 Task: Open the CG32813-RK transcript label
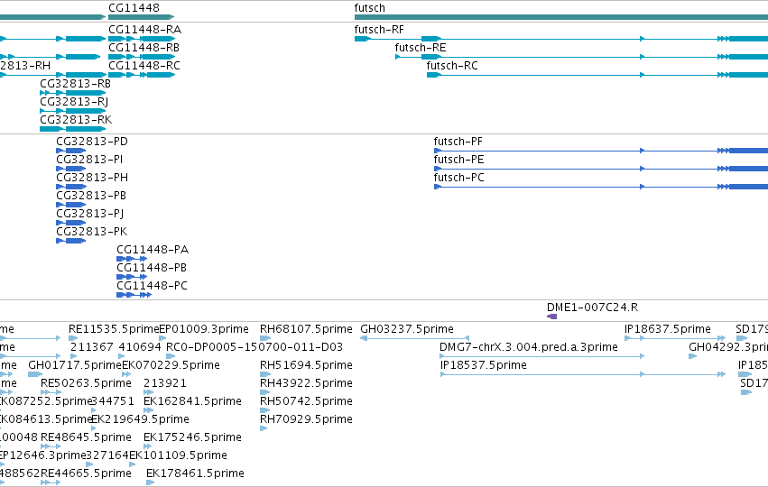pos(76,120)
